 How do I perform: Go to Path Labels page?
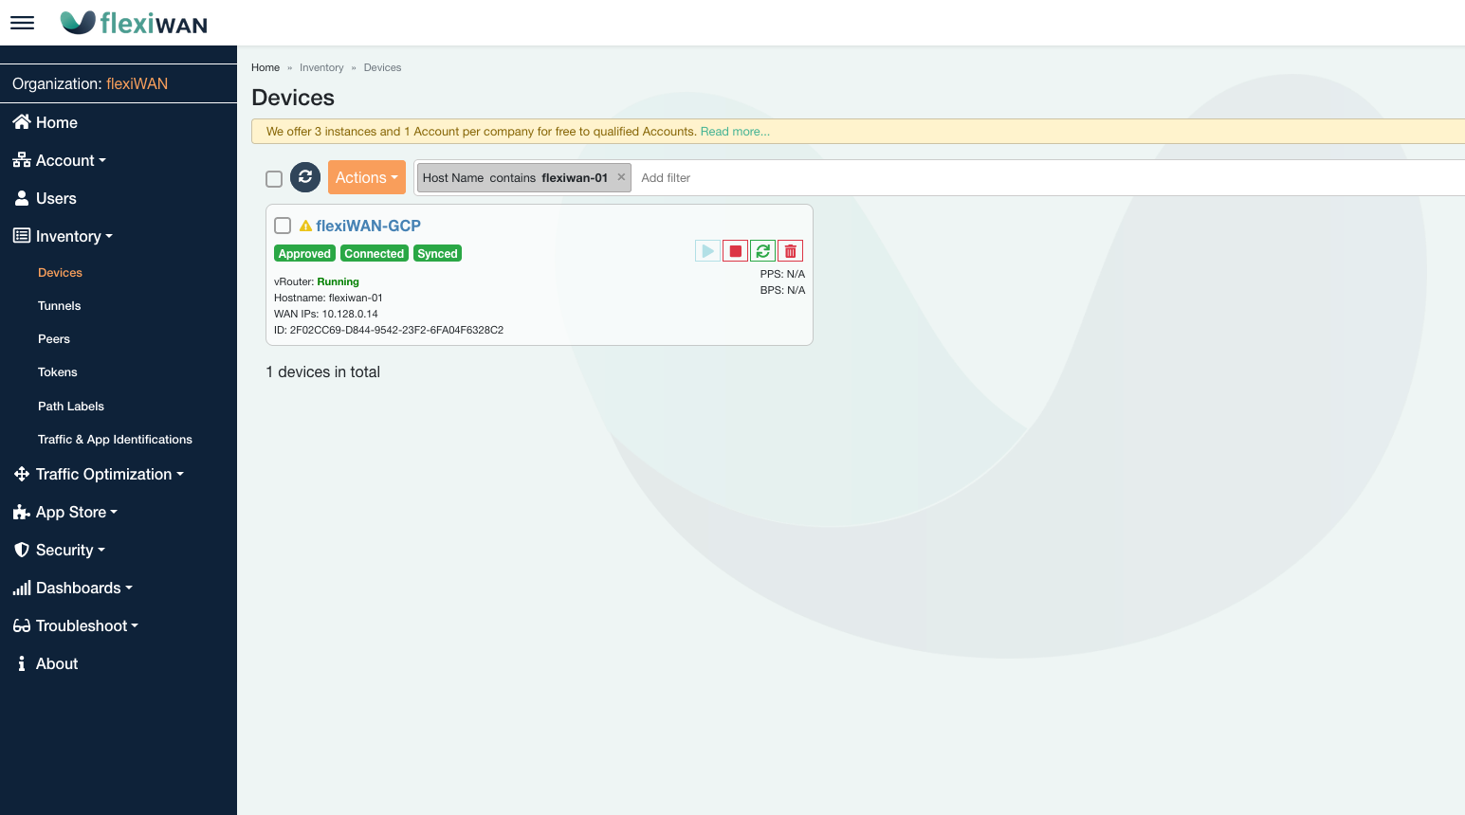pos(71,407)
